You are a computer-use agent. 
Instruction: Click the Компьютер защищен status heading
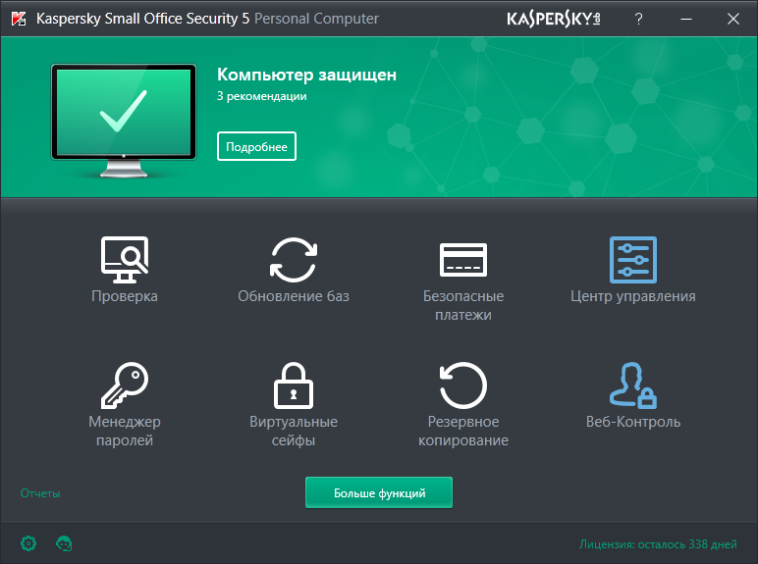[306, 75]
